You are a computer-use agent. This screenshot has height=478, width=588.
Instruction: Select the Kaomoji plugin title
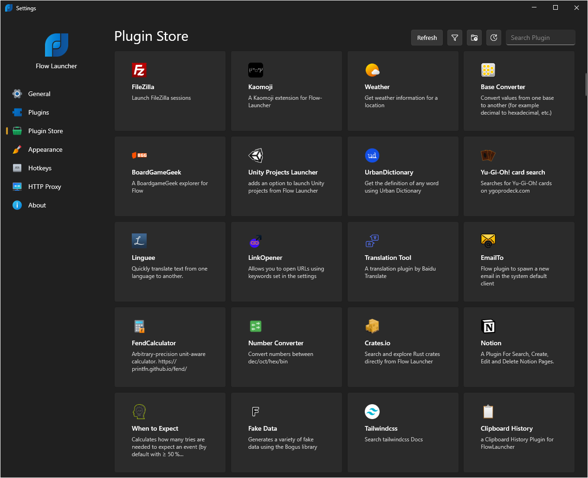260,87
